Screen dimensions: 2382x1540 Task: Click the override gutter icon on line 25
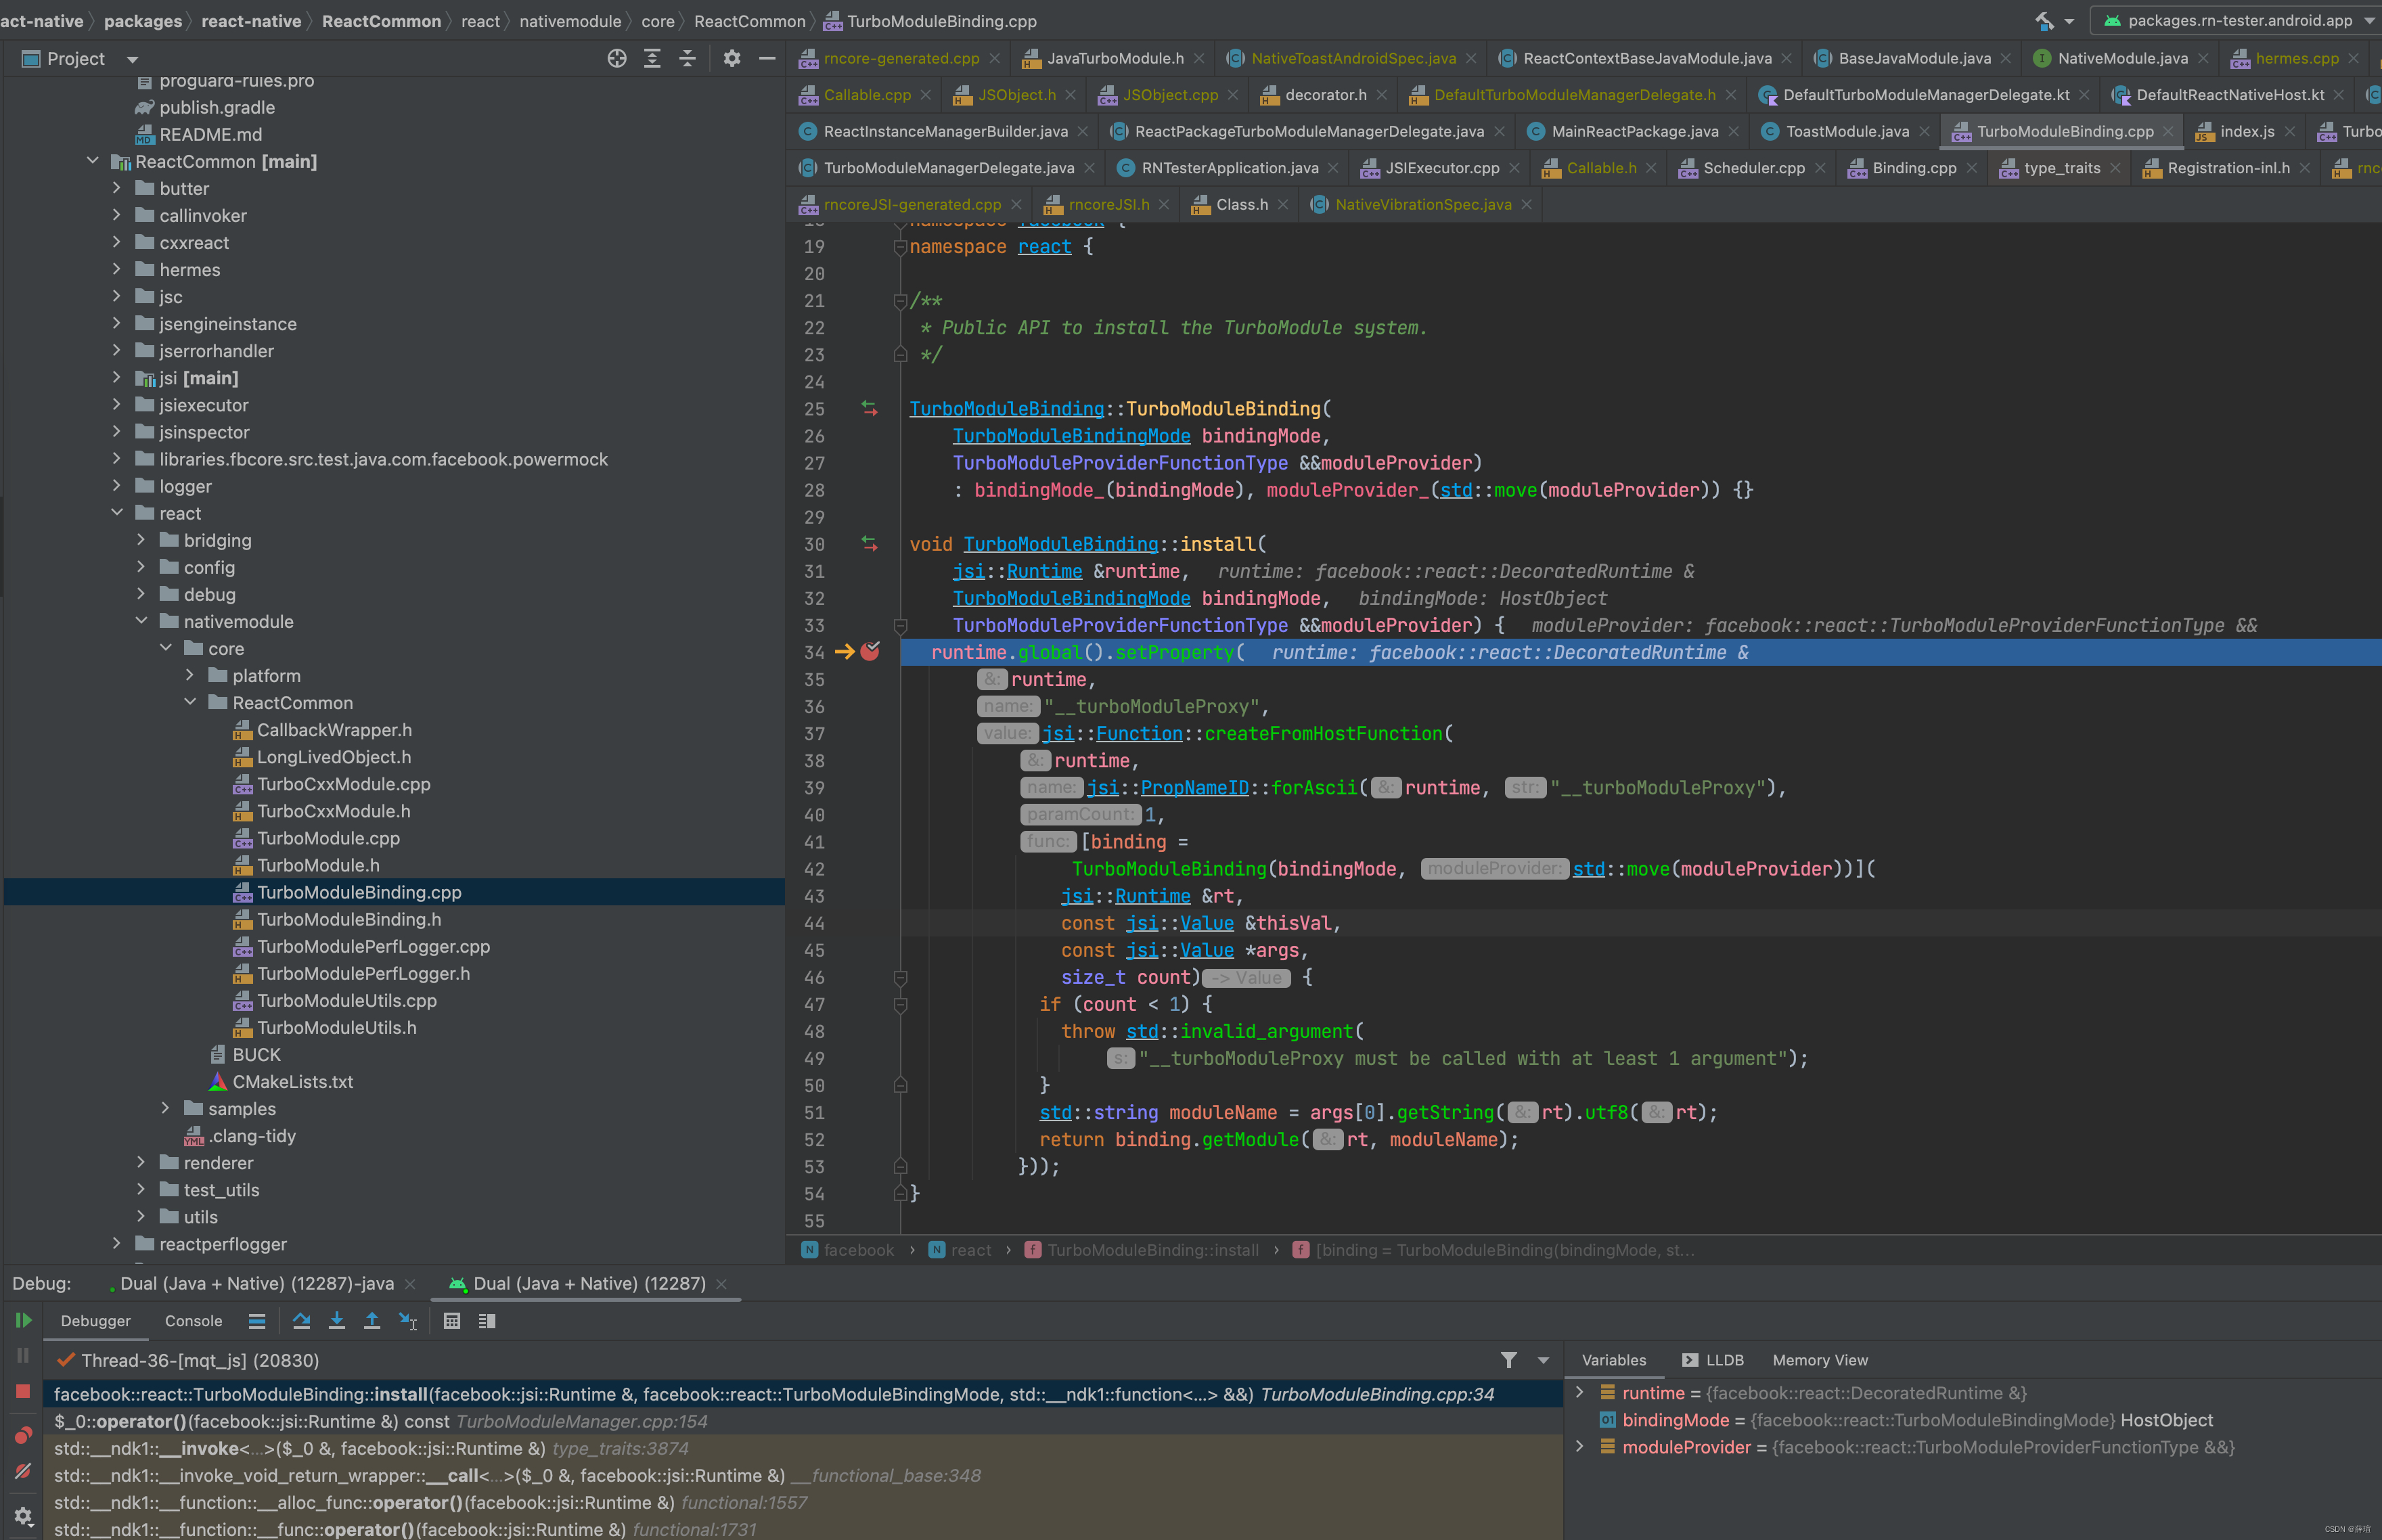pos(870,409)
